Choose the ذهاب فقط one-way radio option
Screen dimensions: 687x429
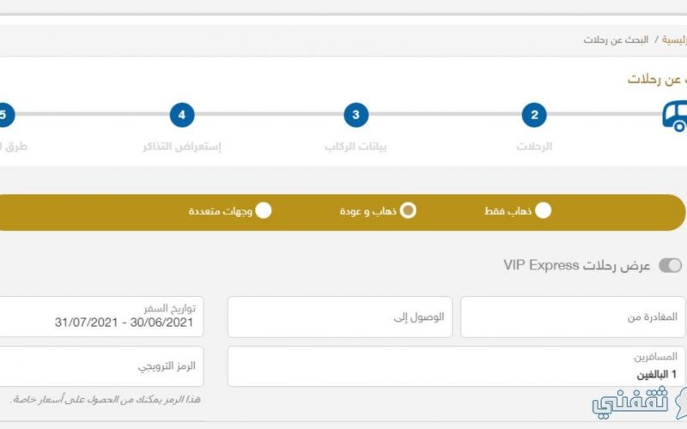543,210
